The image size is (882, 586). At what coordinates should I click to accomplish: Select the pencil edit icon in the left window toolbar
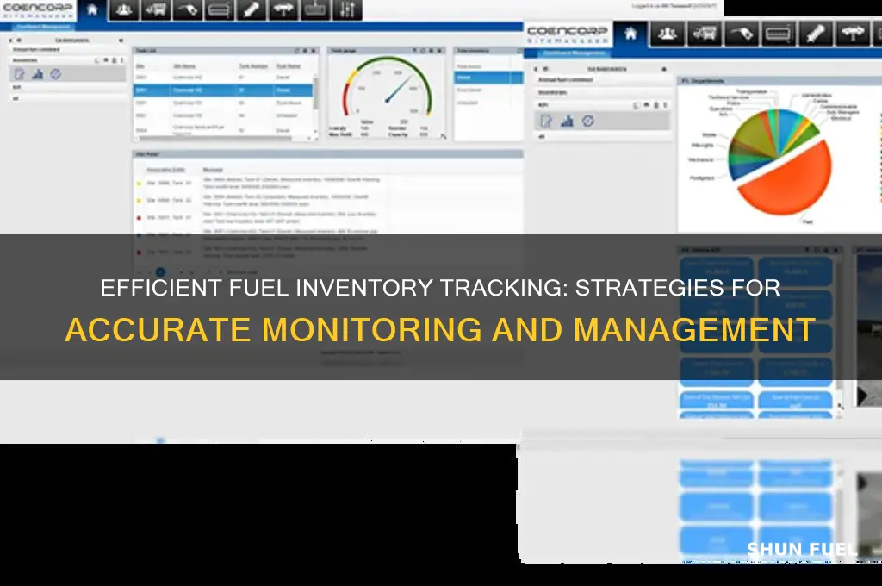(252, 10)
